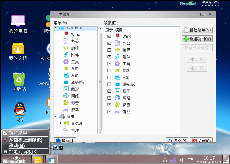
Task: Click menu tree scrollbar up arrow
Action: [x=101, y=28]
